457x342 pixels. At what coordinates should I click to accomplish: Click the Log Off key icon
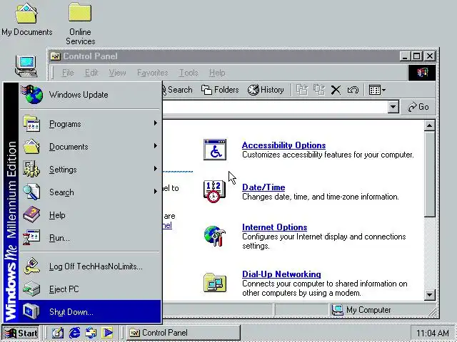pyautogui.click(x=31, y=266)
